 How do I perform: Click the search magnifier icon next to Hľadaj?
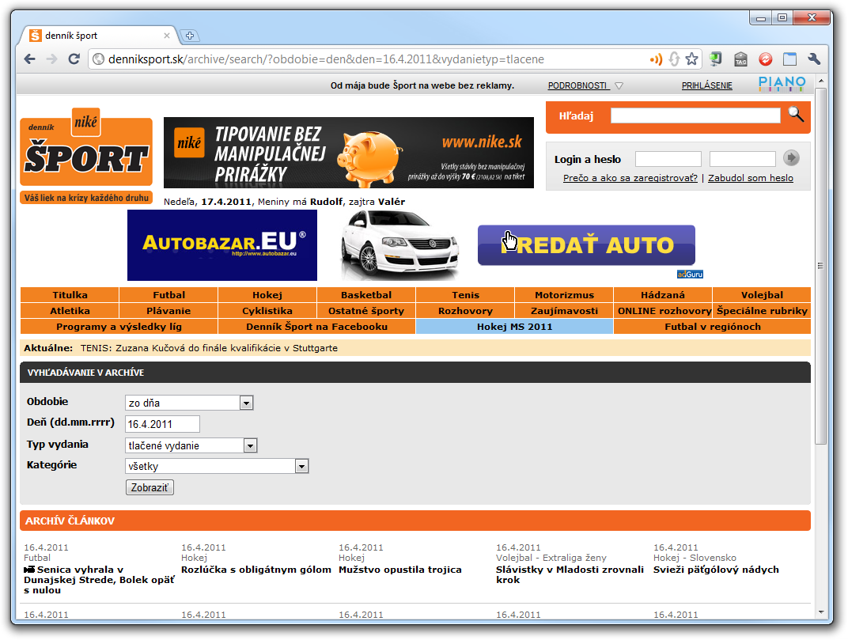[796, 115]
